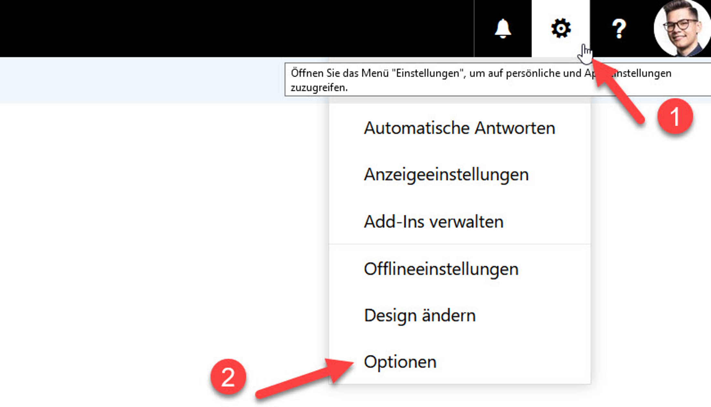Click the red circle labeled 1

[675, 116]
